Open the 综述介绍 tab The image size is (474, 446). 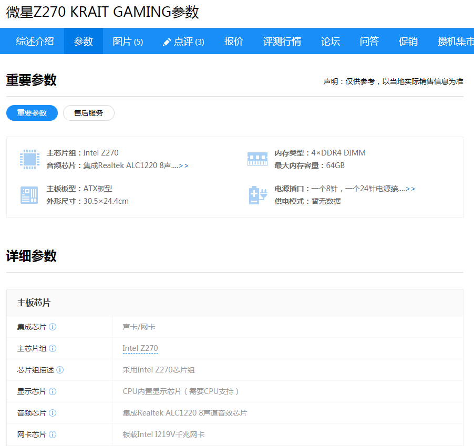tap(35, 41)
